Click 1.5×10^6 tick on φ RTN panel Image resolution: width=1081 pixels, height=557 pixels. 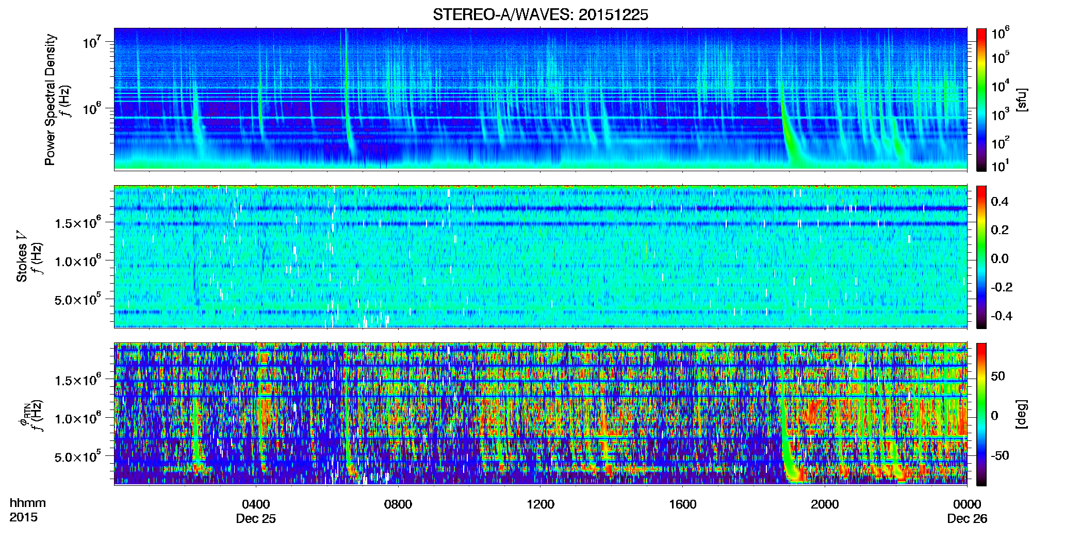(77, 380)
